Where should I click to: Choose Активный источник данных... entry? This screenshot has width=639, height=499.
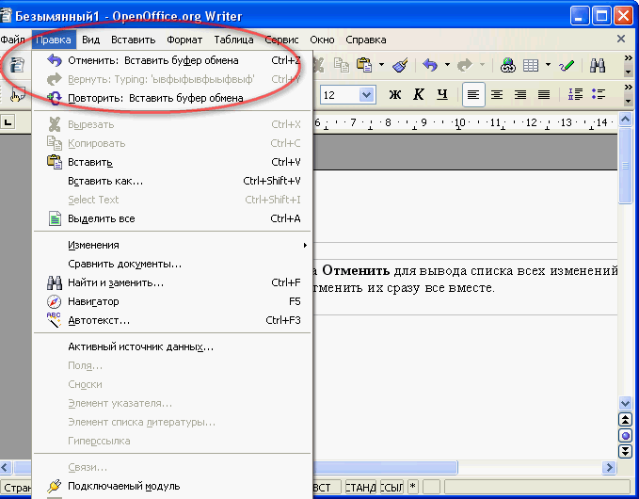tap(173, 346)
